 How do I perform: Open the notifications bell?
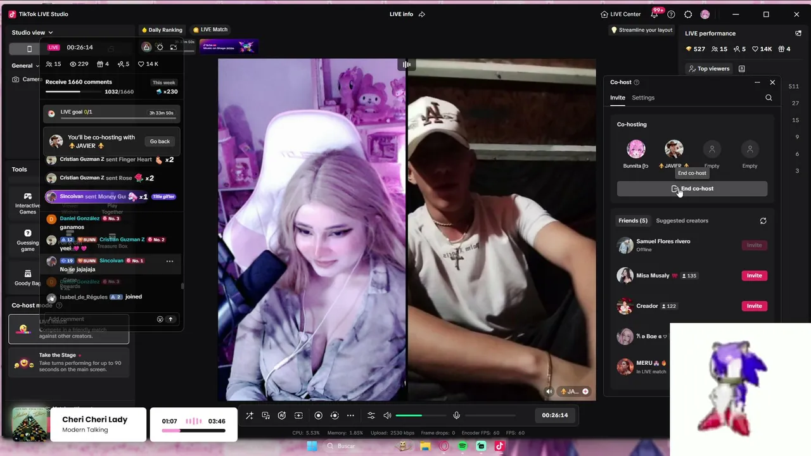655,15
